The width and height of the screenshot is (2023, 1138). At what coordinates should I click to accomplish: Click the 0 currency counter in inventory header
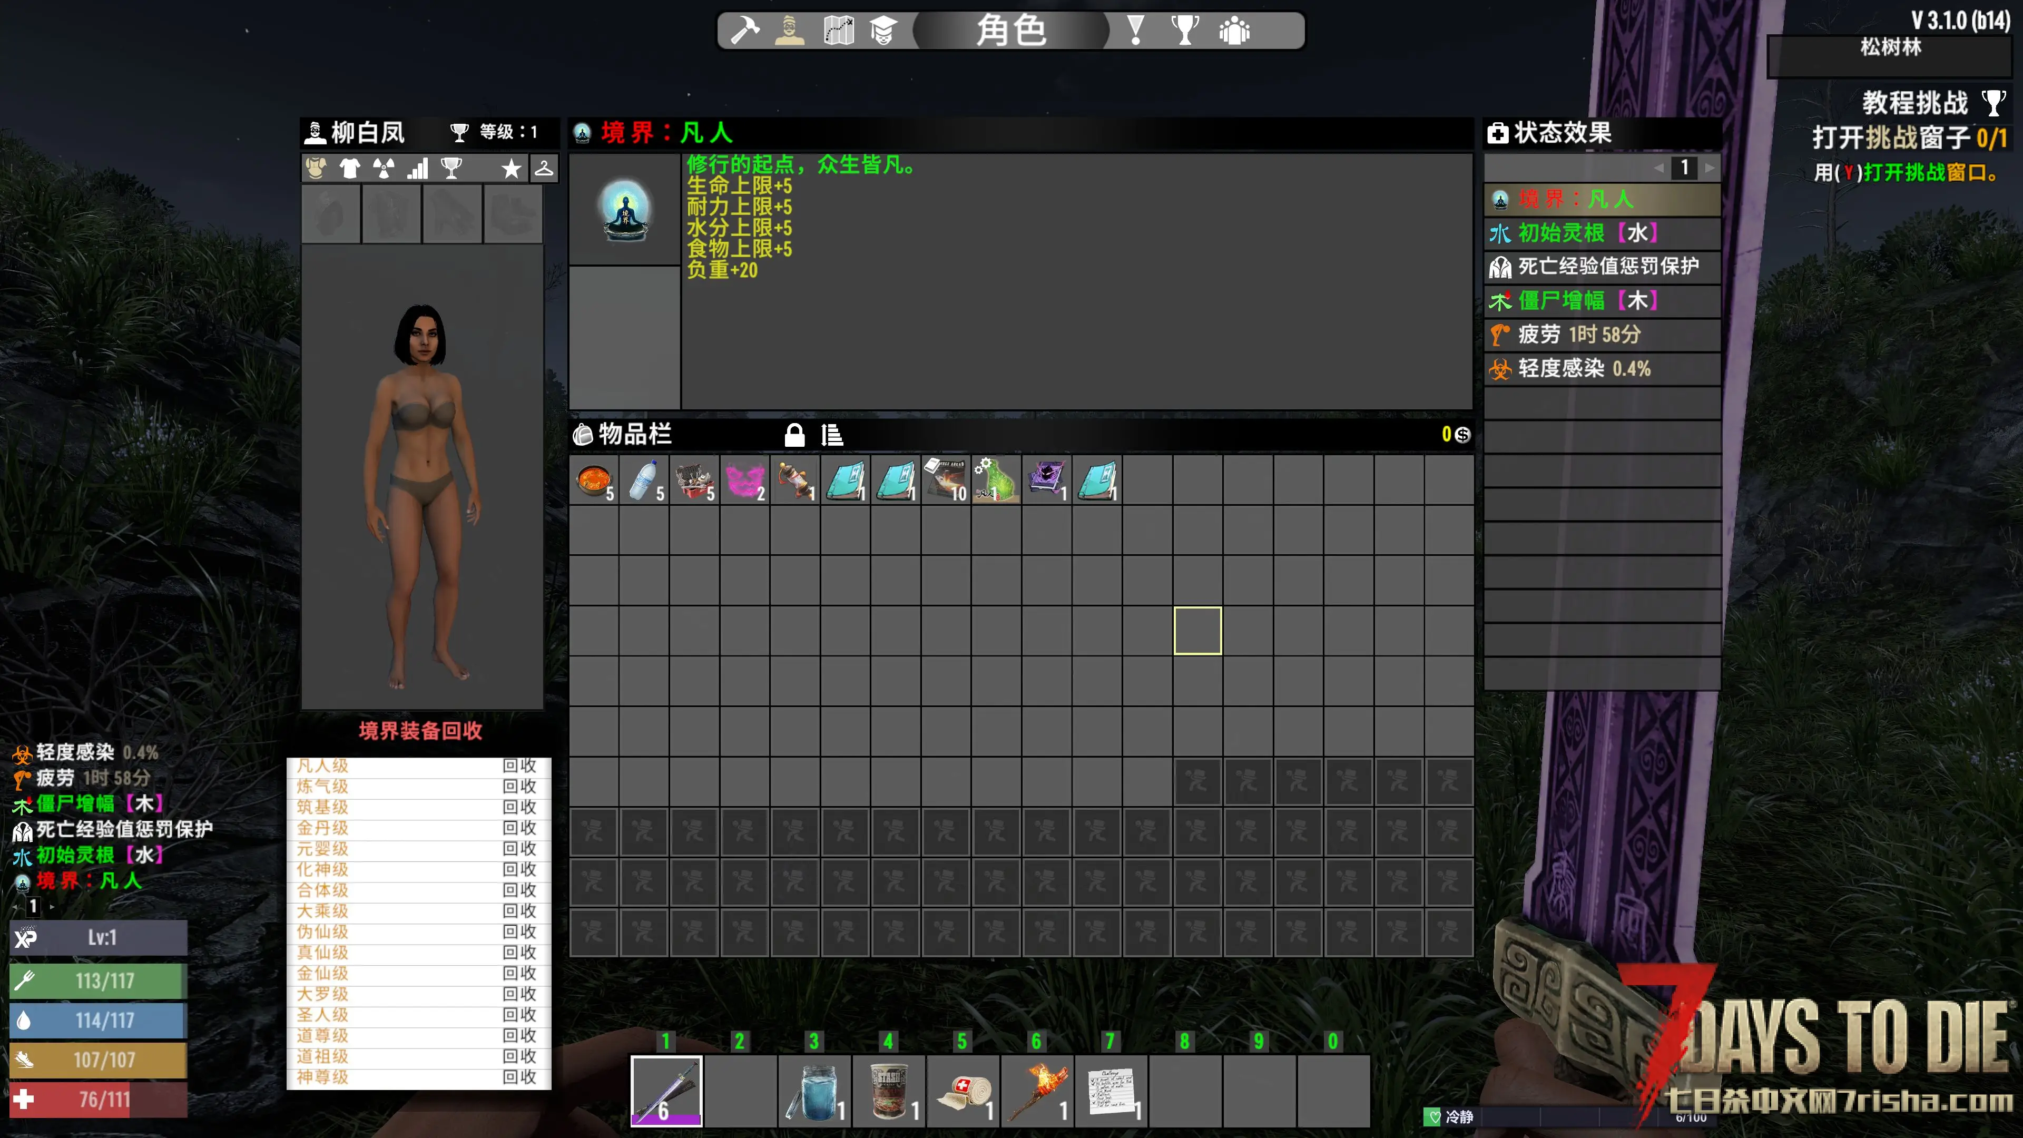[1447, 434]
